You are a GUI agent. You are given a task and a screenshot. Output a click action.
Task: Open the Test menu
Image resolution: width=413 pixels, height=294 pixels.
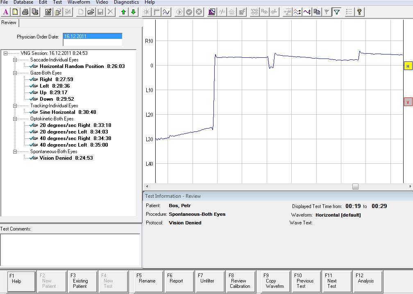point(57,2)
